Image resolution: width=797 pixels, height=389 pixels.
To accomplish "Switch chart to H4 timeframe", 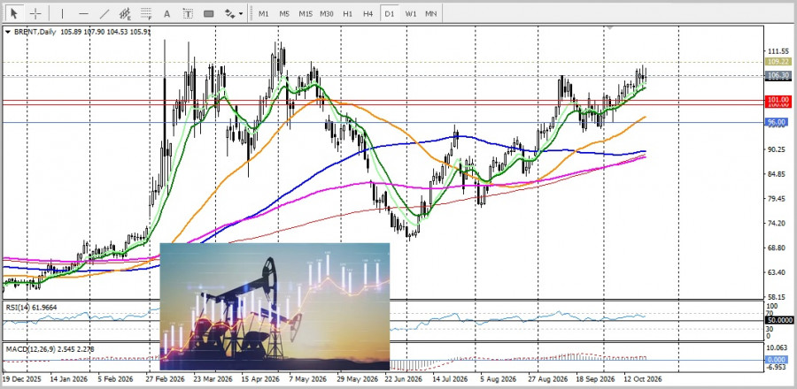I will (368, 14).
